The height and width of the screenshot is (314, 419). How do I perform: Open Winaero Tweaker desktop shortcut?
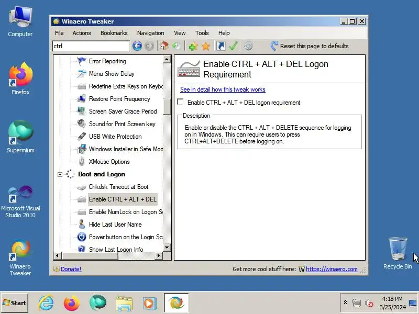point(20,258)
